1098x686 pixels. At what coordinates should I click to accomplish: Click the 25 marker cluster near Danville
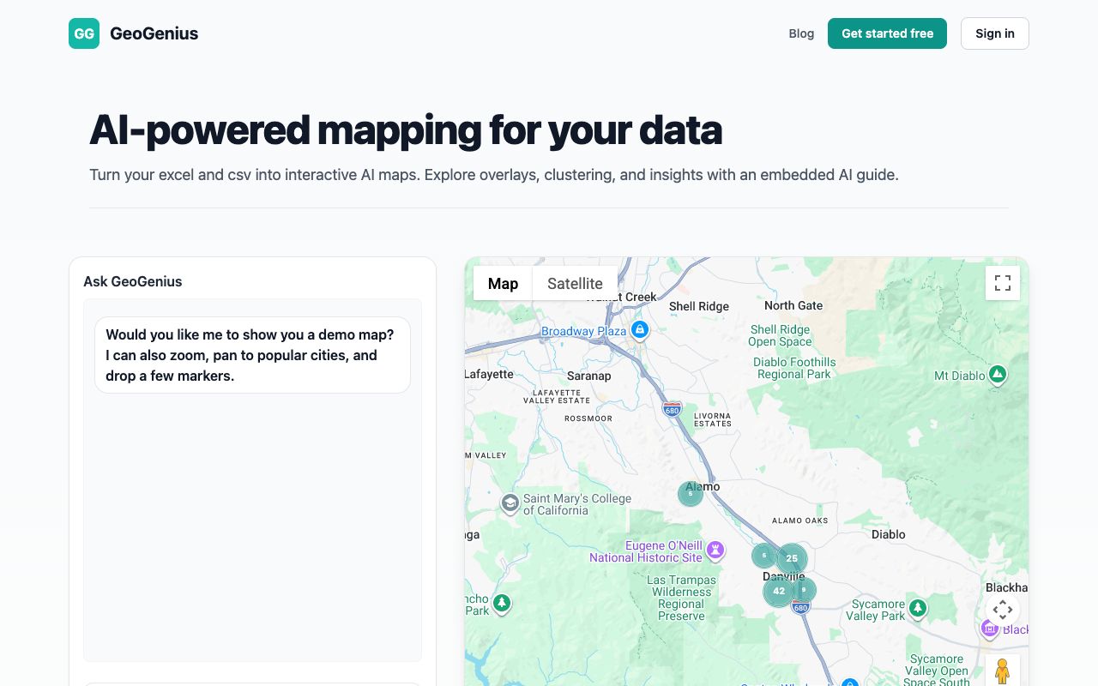point(791,558)
